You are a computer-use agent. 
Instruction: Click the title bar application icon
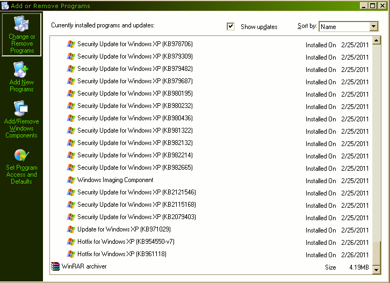click(x=5, y=5)
